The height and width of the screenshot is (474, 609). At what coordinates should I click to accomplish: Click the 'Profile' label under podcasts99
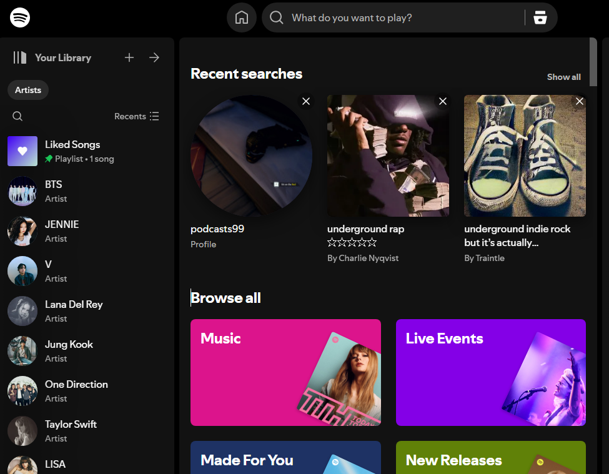point(203,244)
